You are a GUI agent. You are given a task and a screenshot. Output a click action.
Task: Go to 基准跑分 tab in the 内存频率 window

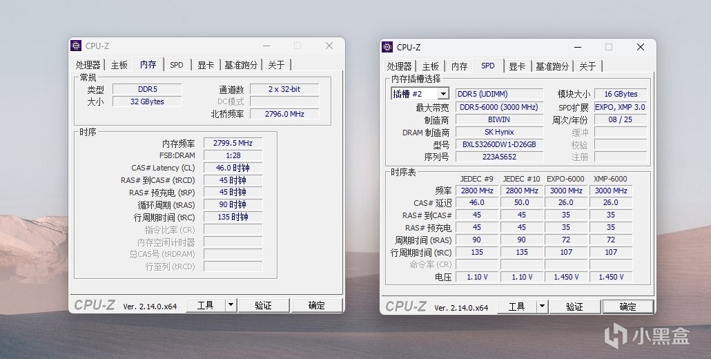(241, 65)
